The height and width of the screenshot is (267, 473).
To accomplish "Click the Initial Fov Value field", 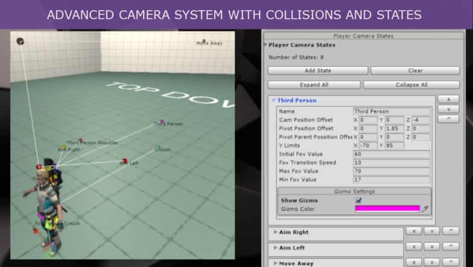I will pyautogui.click(x=391, y=155).
